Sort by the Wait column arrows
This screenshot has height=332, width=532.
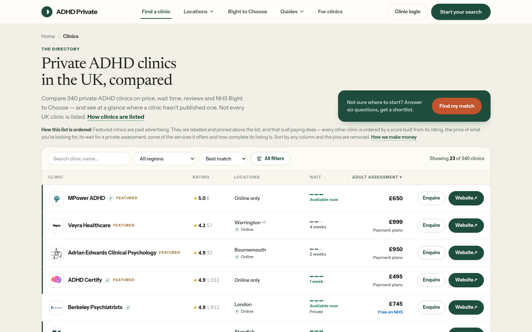click(324, 178)
